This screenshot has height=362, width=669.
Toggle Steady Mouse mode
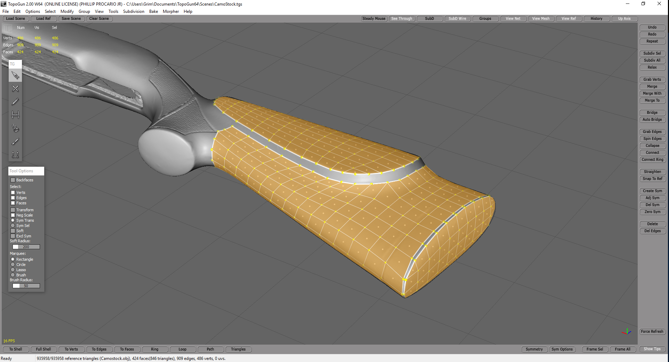[374, 18]
